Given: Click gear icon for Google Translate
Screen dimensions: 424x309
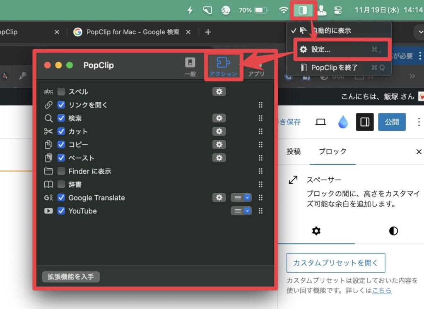Looking at the screenshot, I should point(219,198).
